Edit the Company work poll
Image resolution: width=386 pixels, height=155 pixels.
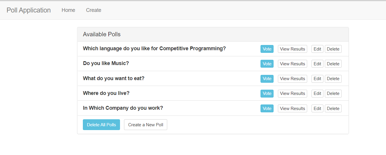(317, 109)
